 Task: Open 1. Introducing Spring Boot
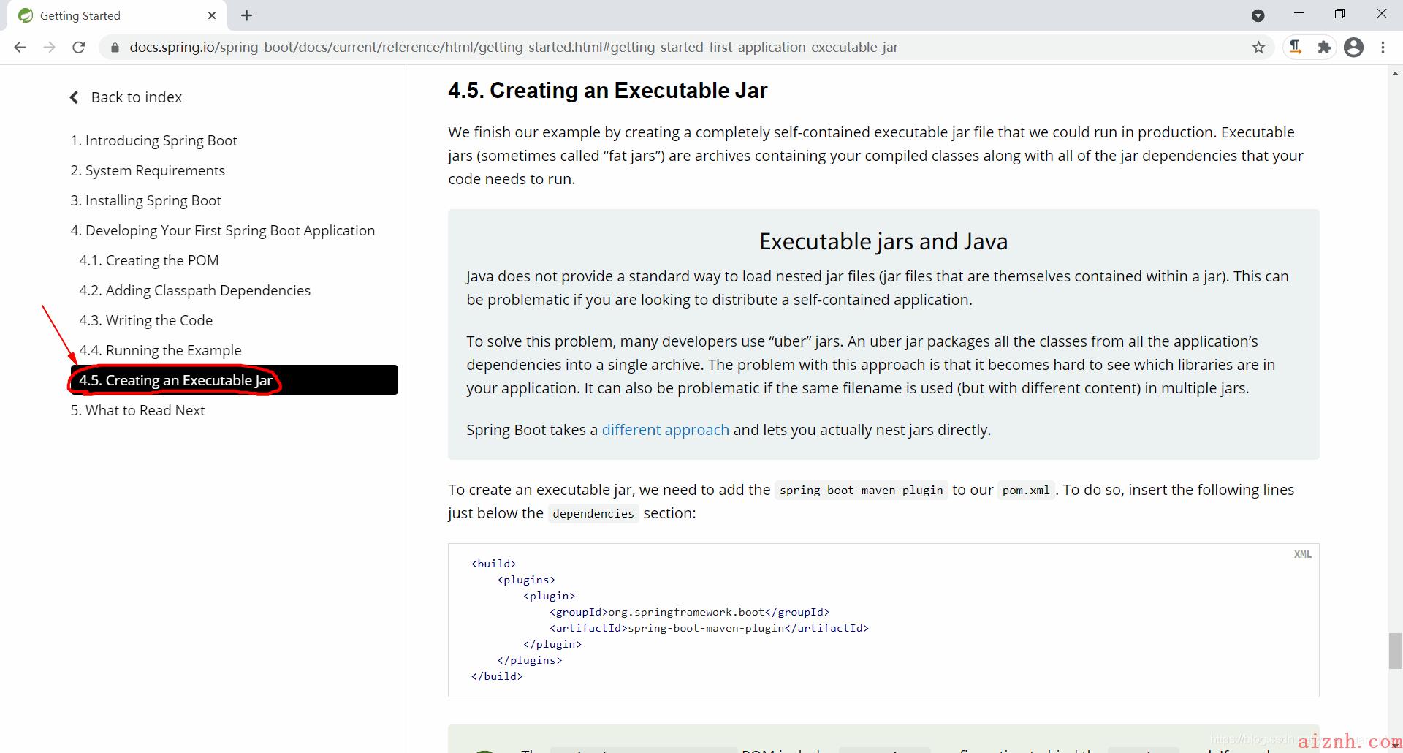click(x=153, y=140)
